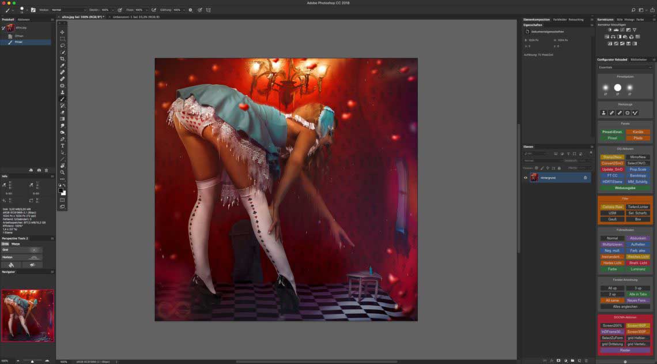Select the Lasso tool
The height and width of the screenshot is (364, 657).
coord(62,46)
